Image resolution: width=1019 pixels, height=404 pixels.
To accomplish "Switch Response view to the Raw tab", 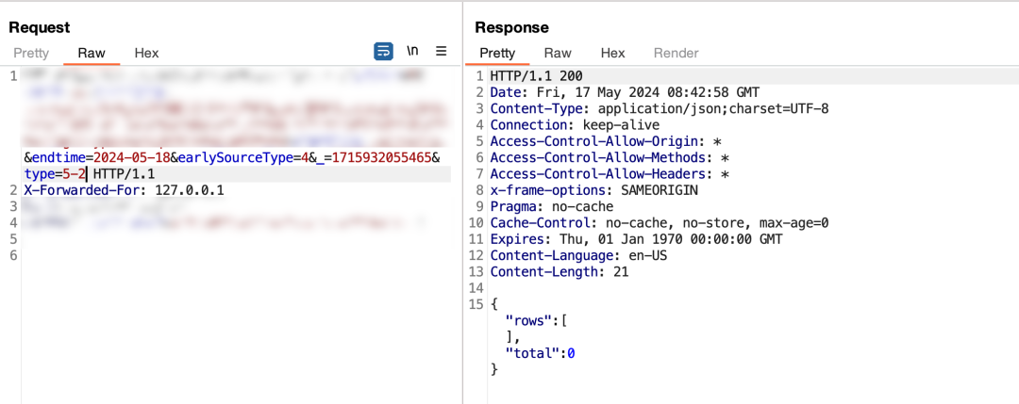I will tap(558, 54).
